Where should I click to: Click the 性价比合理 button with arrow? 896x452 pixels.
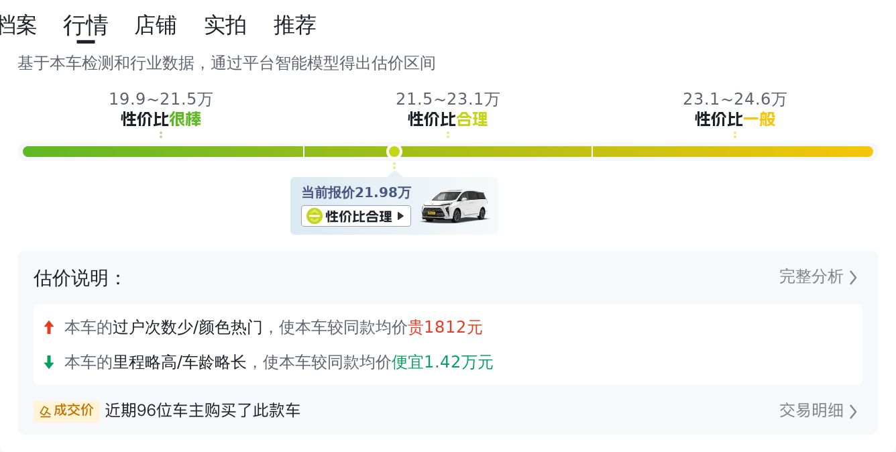click(356, 216)
